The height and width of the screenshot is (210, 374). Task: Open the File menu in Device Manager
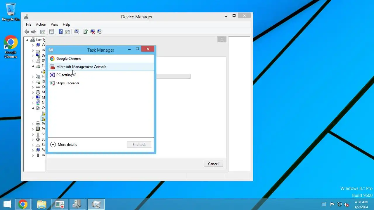(29, 24)
